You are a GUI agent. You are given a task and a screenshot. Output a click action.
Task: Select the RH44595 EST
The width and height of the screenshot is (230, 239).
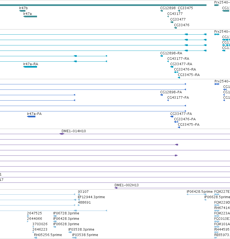pos(216,232)
